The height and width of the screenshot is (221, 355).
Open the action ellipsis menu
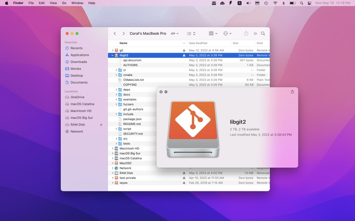[x=227, y=34]
